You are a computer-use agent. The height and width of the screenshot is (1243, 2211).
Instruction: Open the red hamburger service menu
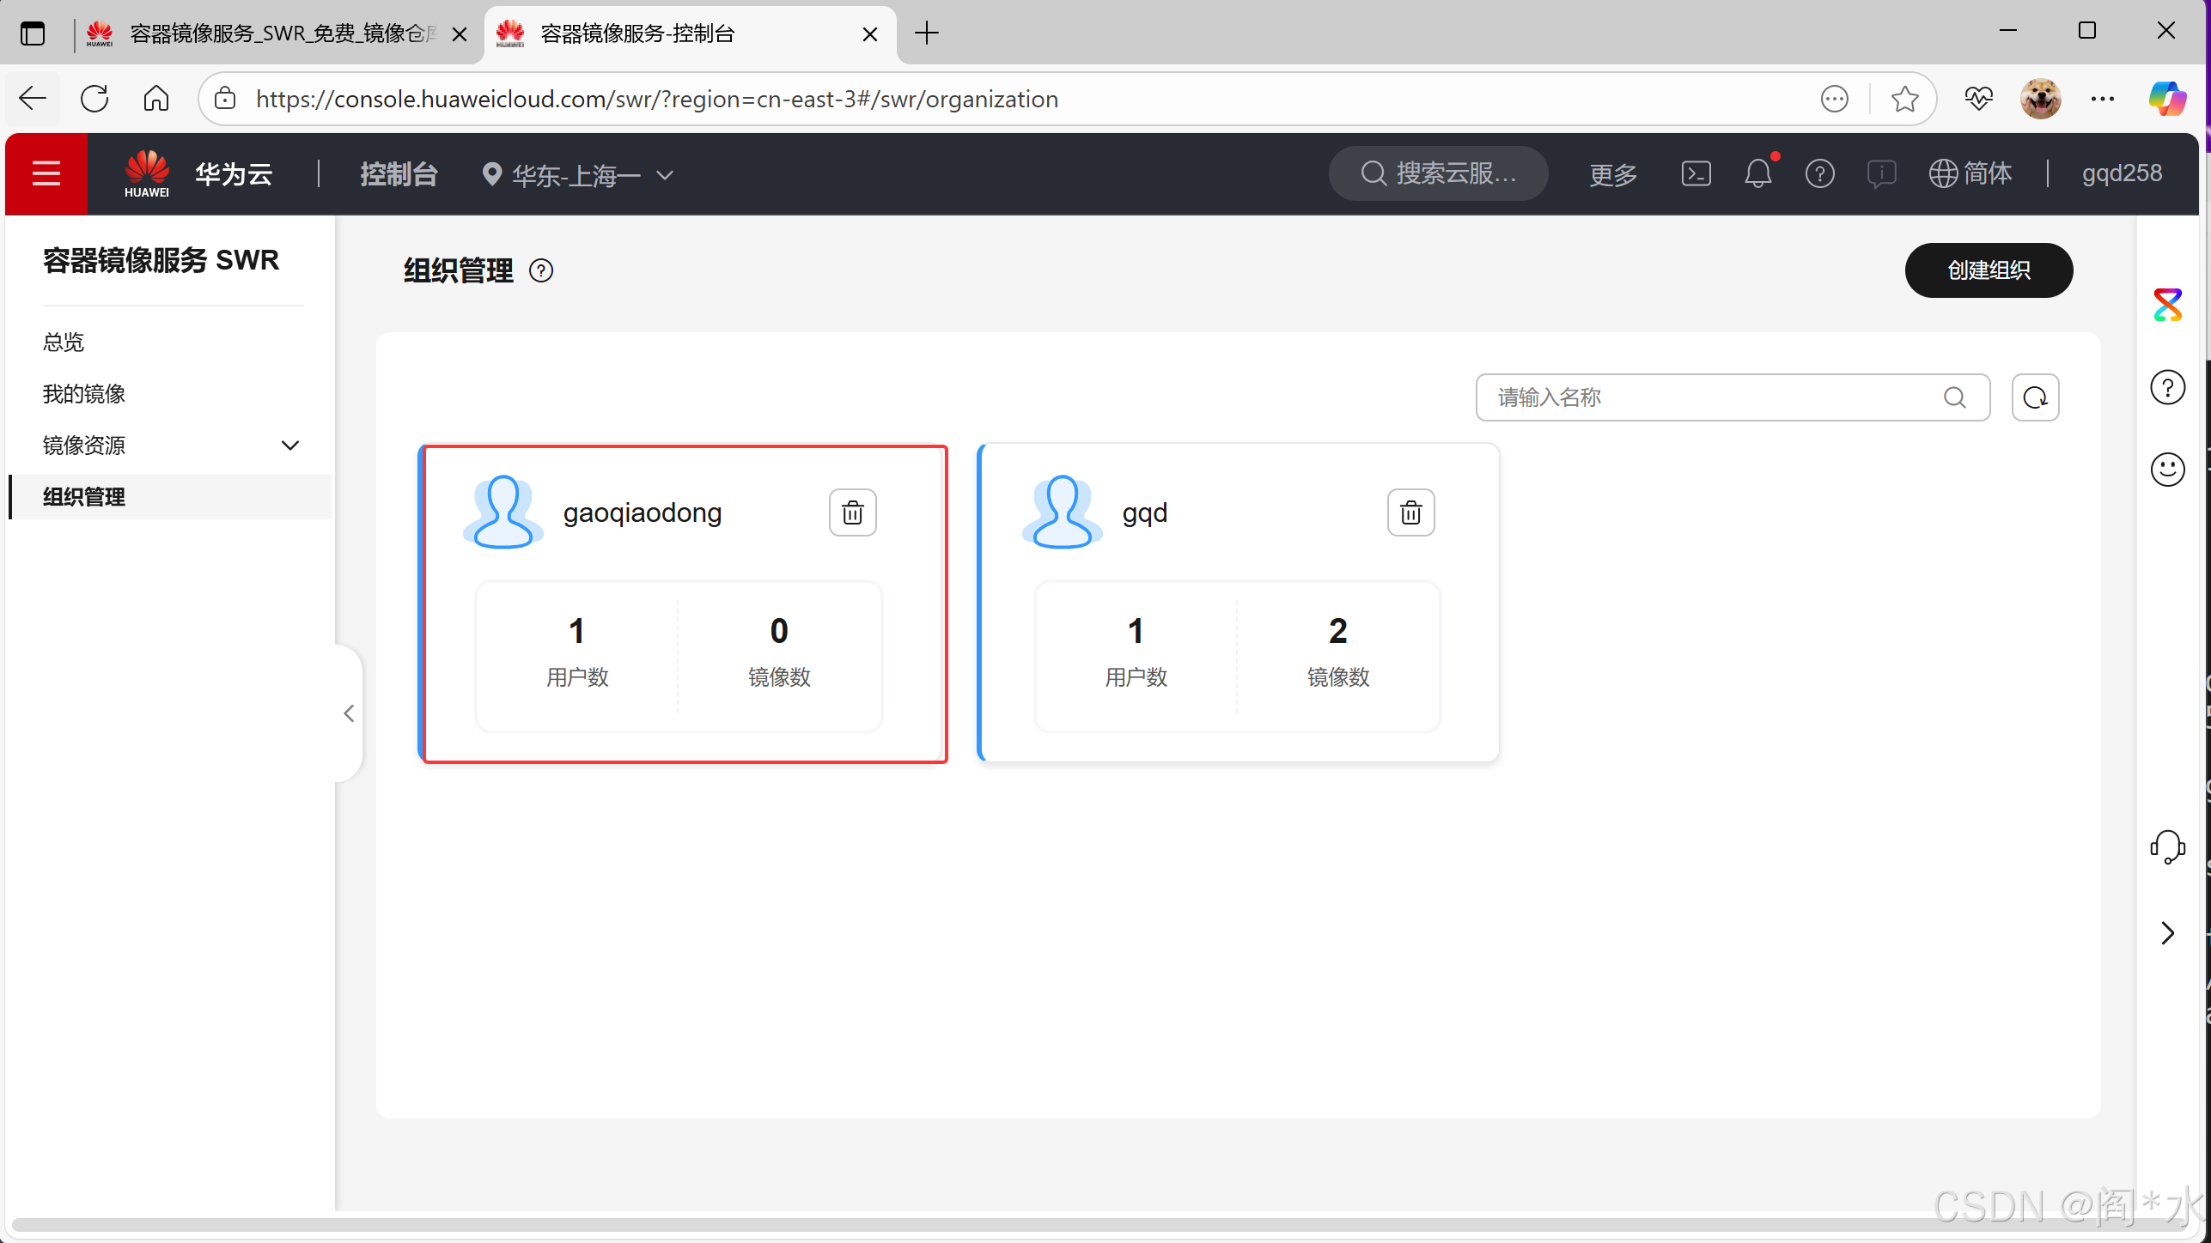[x=46, y=174]
